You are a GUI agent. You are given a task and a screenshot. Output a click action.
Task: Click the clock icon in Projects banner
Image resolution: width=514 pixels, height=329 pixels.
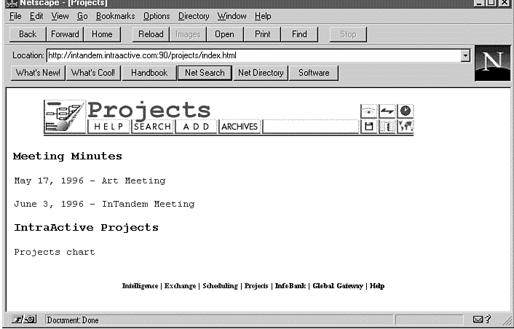[406, 111]
